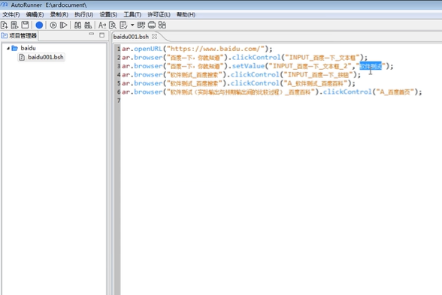Switch to the 项目管理器 tab
This screenshot has height=295, width=442.
click(x=19, y=36)
